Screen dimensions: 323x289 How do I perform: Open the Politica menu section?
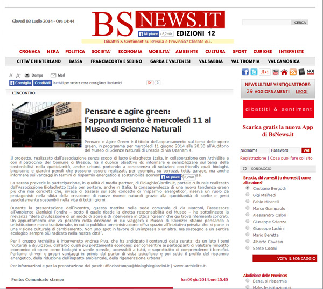75,52
